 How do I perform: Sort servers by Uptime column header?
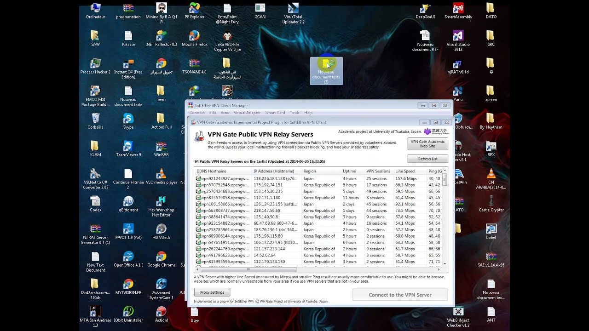coord(353,171)
